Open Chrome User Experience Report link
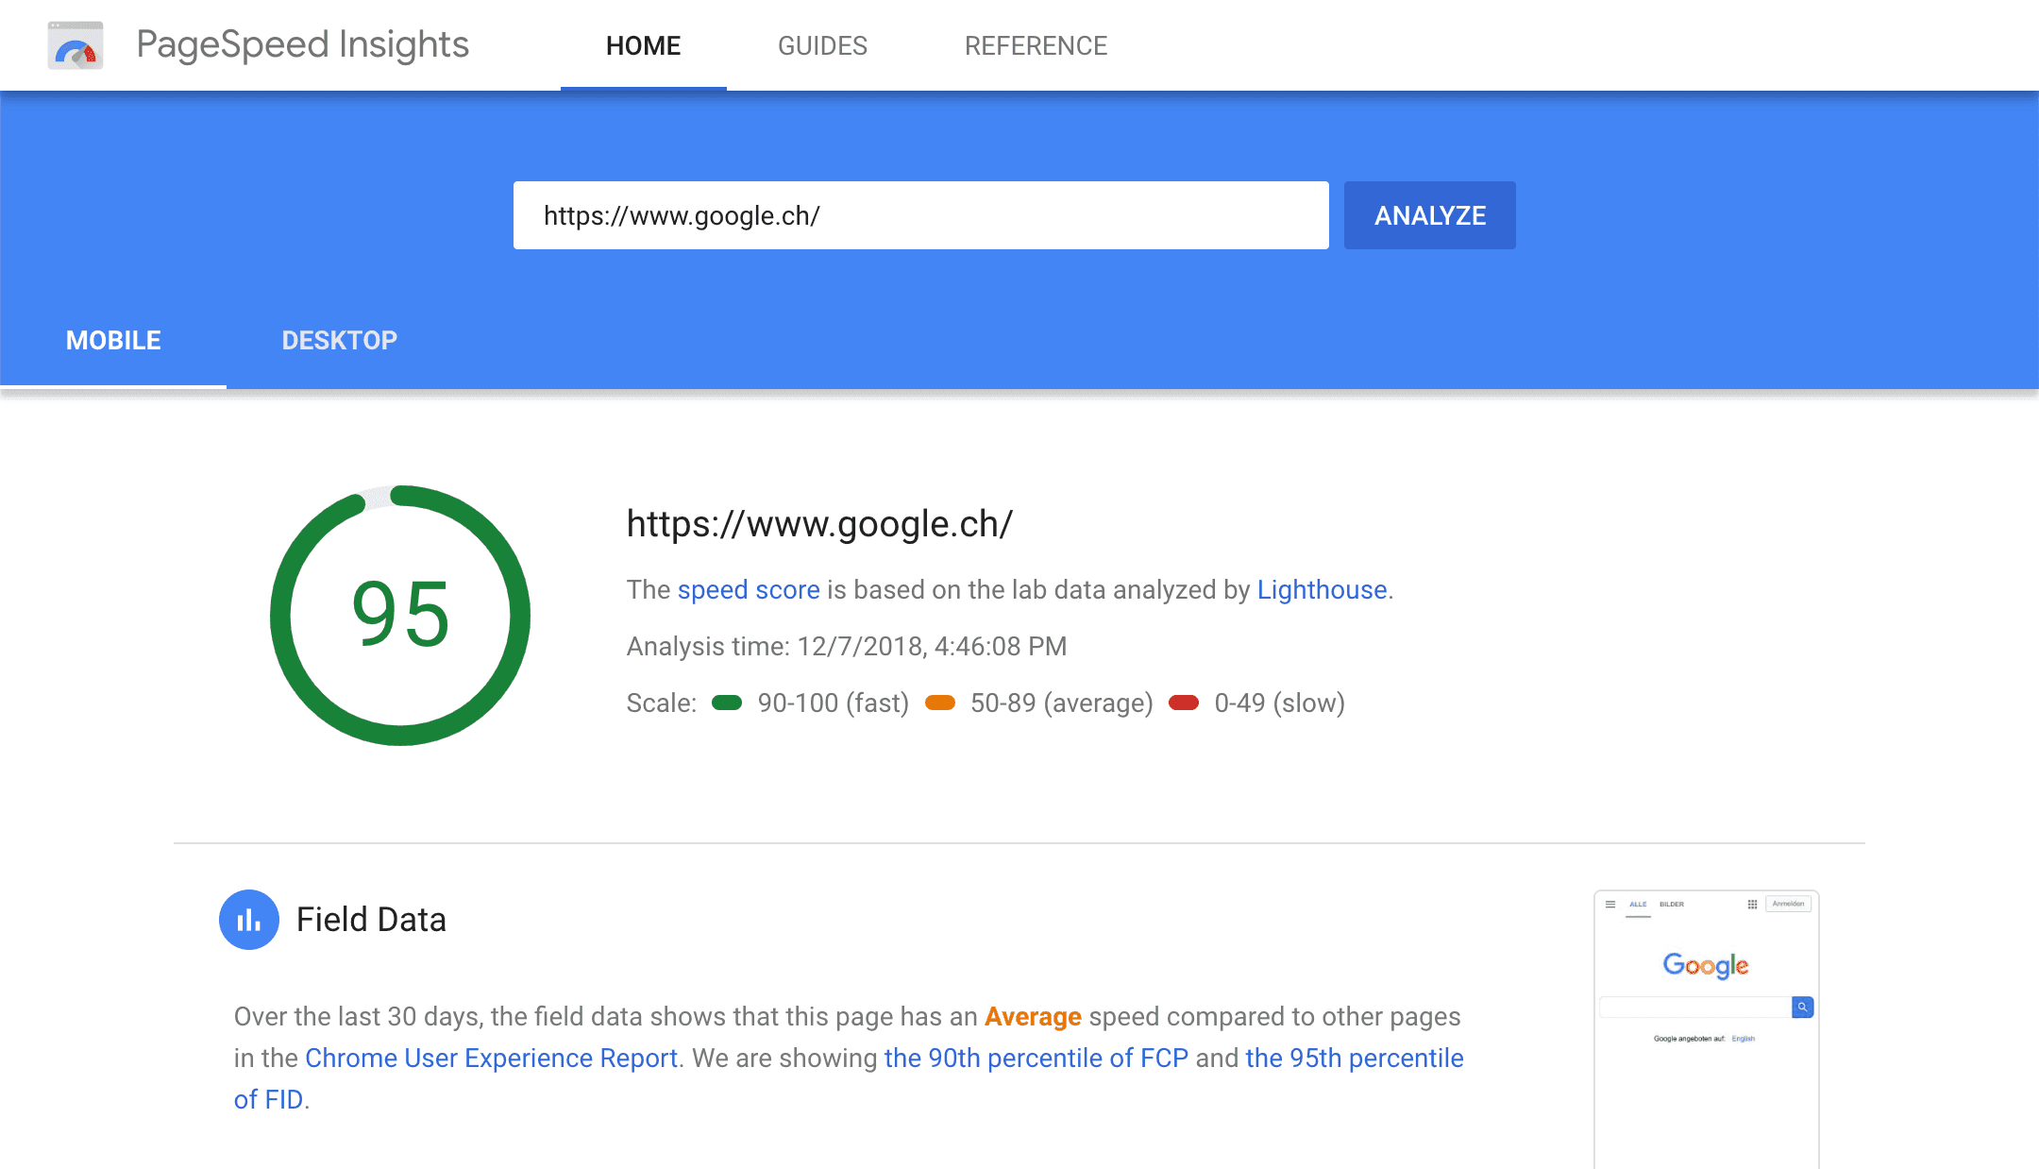Screen dimensions: 2039x1169 (491, 1058)
